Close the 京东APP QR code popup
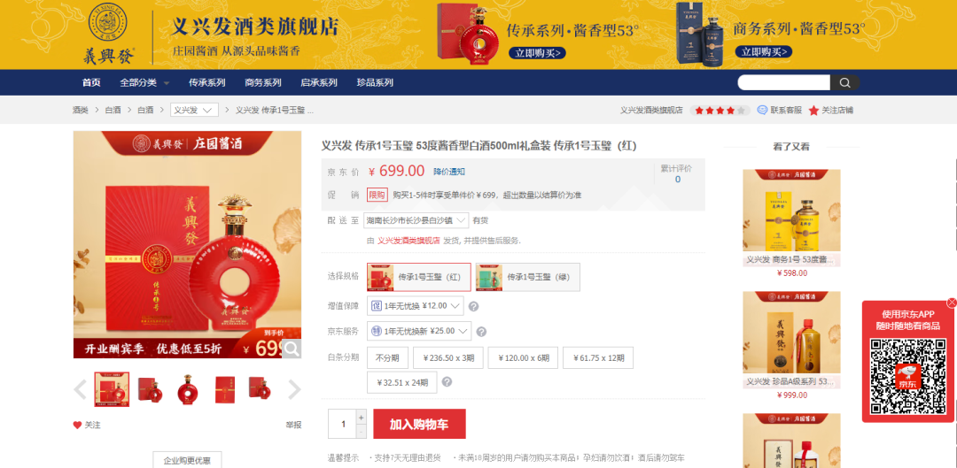 (951, 303)
